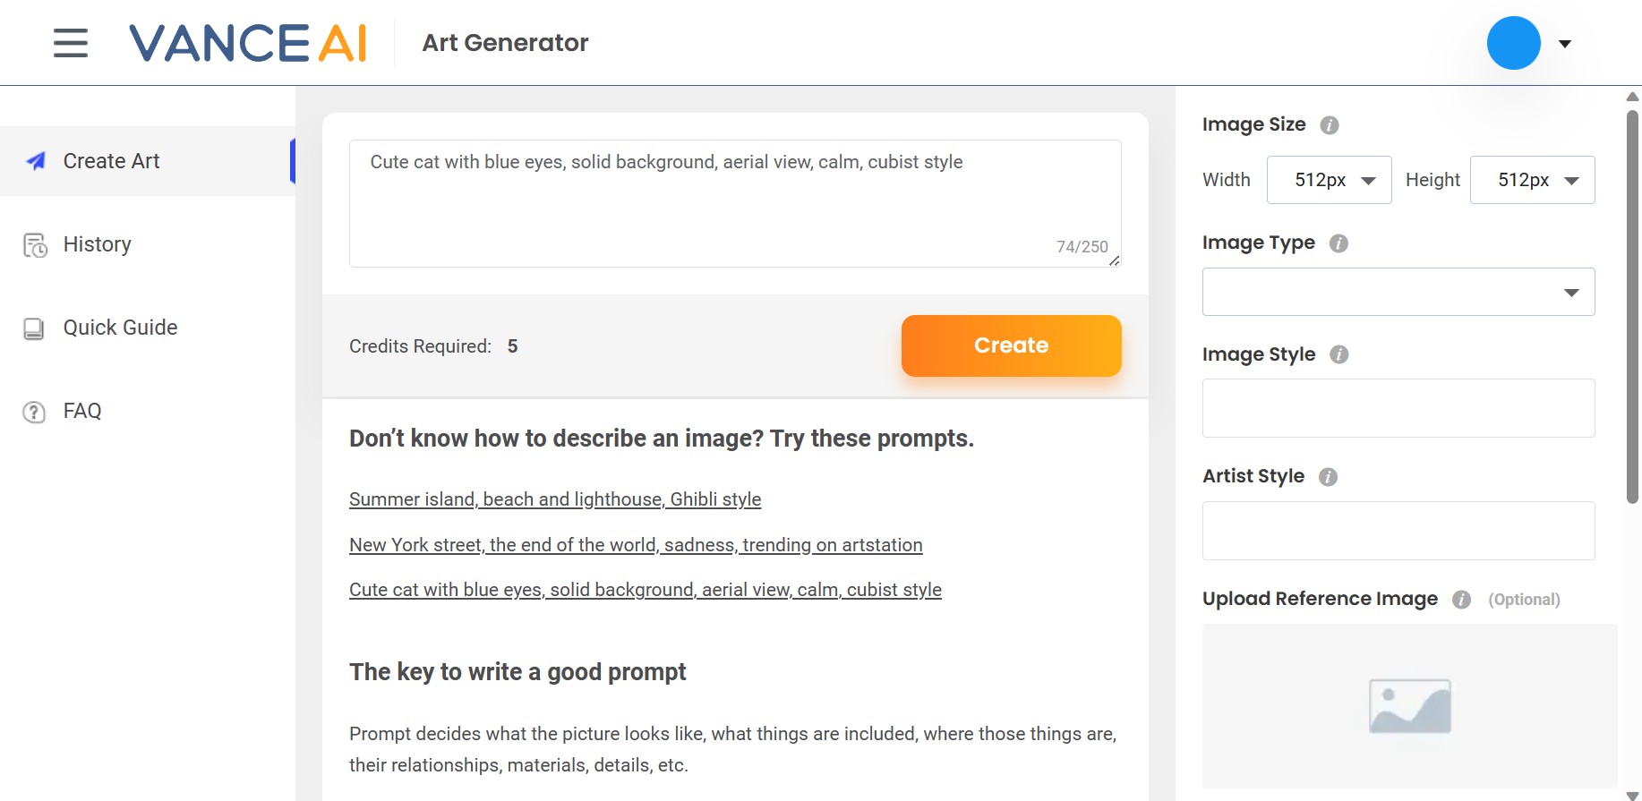
Task: Open the hamburger navigation menu
Action: click(x=71, y=43)
